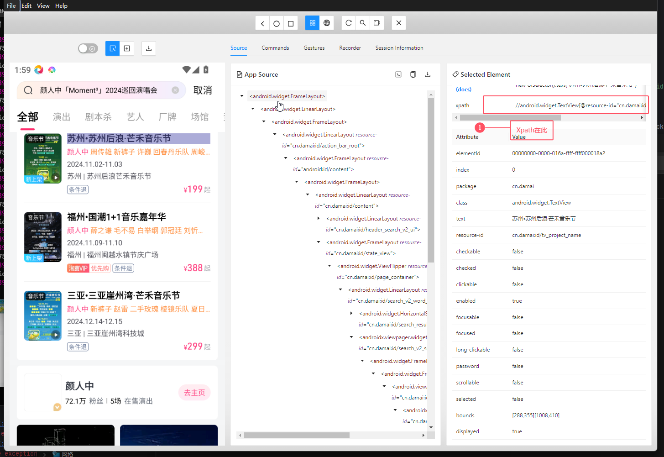664x457 pixels.
Task: Select the 场馆 tab in phone
Action: [200, 117]
